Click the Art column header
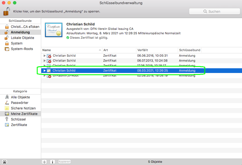Image resolution: width=242 pixels, height=165 pixels. click(119, 50)
